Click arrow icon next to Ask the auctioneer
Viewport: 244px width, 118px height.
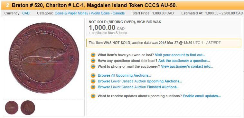coord(93,61)
